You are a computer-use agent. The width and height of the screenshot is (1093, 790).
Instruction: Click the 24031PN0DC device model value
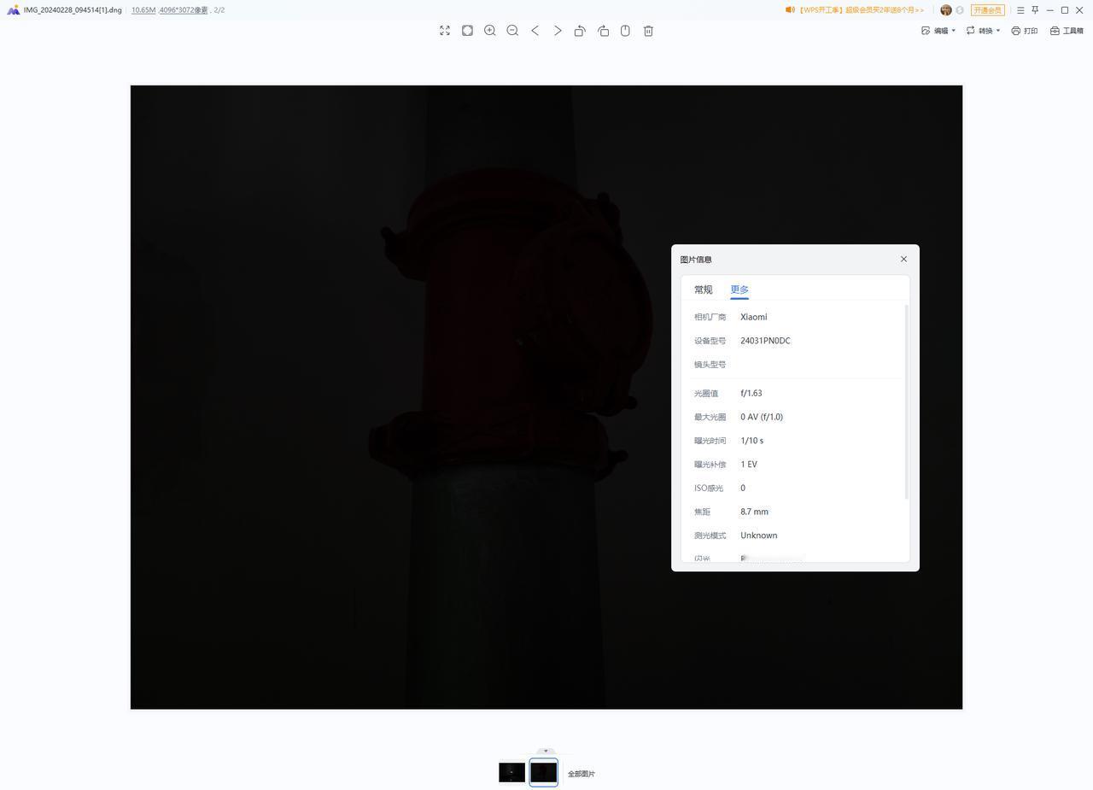point(765,341)
